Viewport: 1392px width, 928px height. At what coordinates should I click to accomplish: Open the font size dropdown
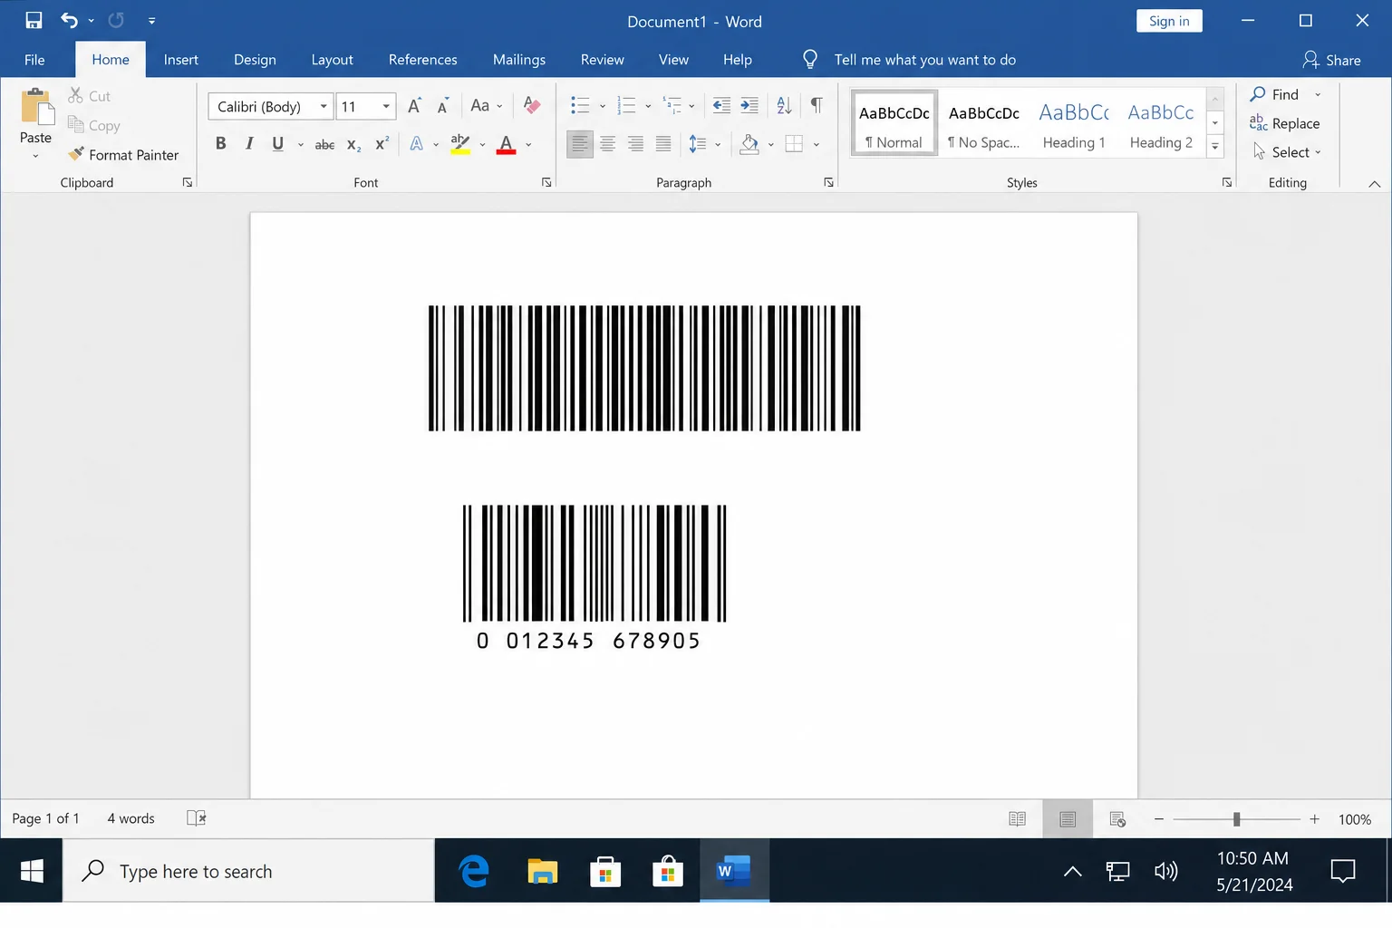point(386,106)
